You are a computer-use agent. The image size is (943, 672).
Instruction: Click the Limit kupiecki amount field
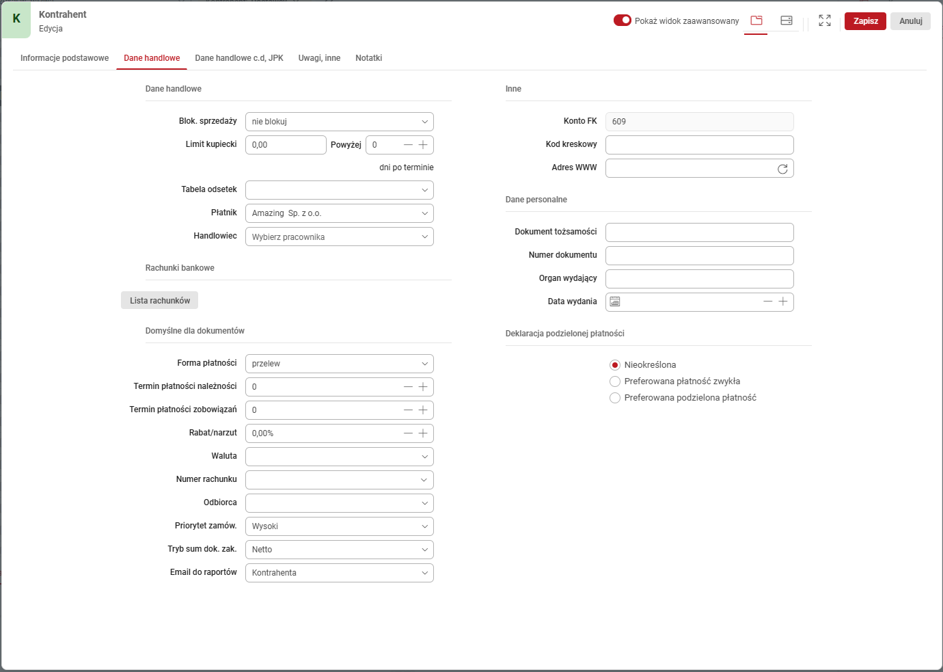coord(285,145)
